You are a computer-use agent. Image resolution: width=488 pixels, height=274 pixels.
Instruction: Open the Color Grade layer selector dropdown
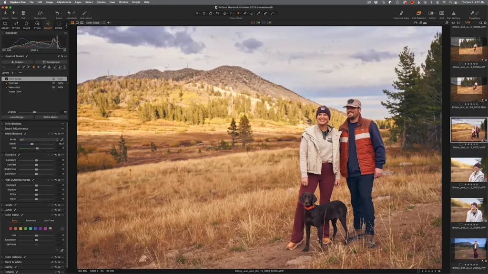coord(95,23)
